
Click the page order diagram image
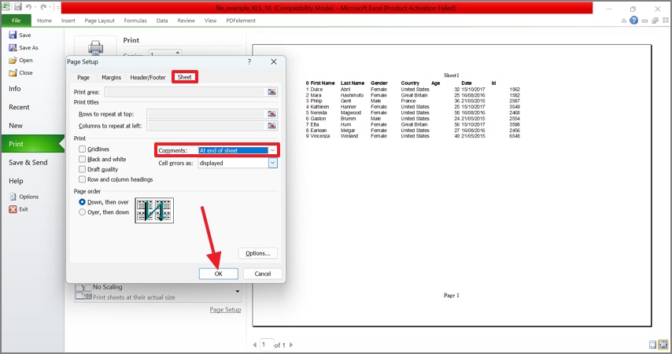click(x=154, y=210)
